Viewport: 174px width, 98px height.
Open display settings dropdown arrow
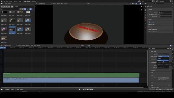pyautogui.click(x=27, y=9)
